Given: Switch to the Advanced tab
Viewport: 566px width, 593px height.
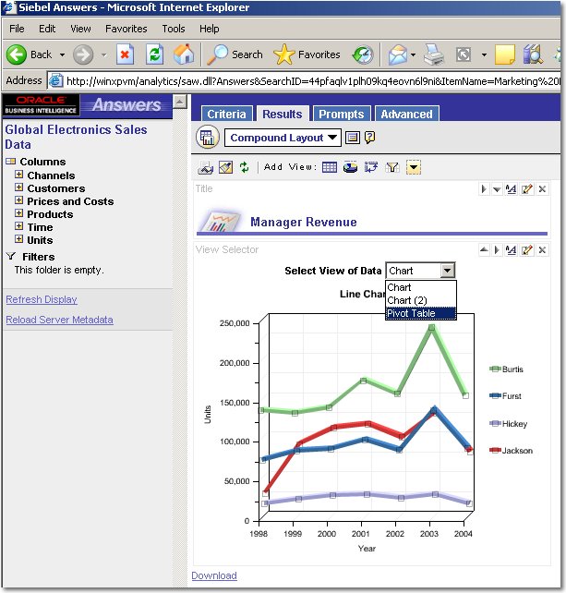Looking at the screenshot, I should (406, 114).
